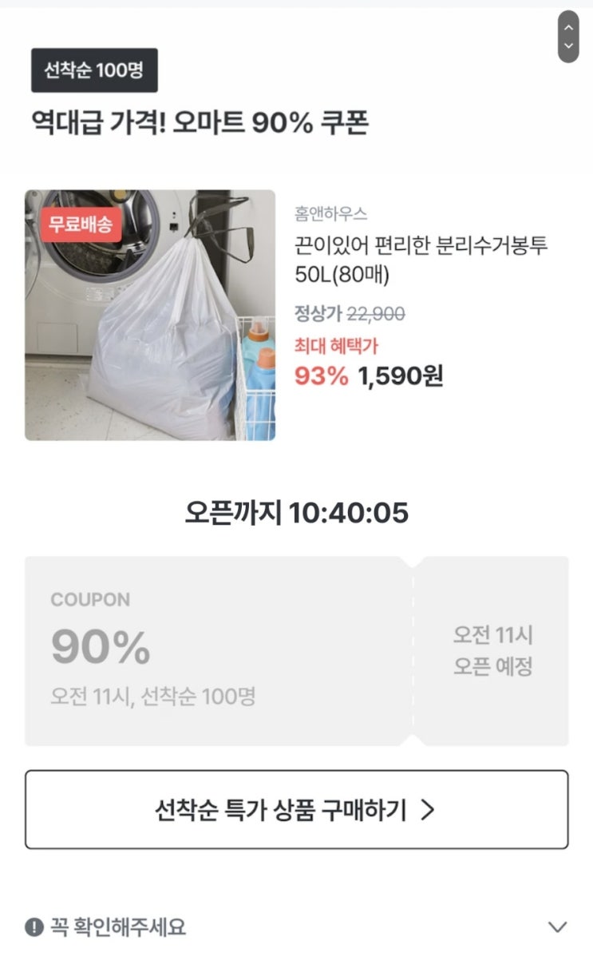The width and height of the screenshot is (593, 953).
Task: Open the 끈이있어 편리한 분리수거봉투 product title
Action: [421, 260]
